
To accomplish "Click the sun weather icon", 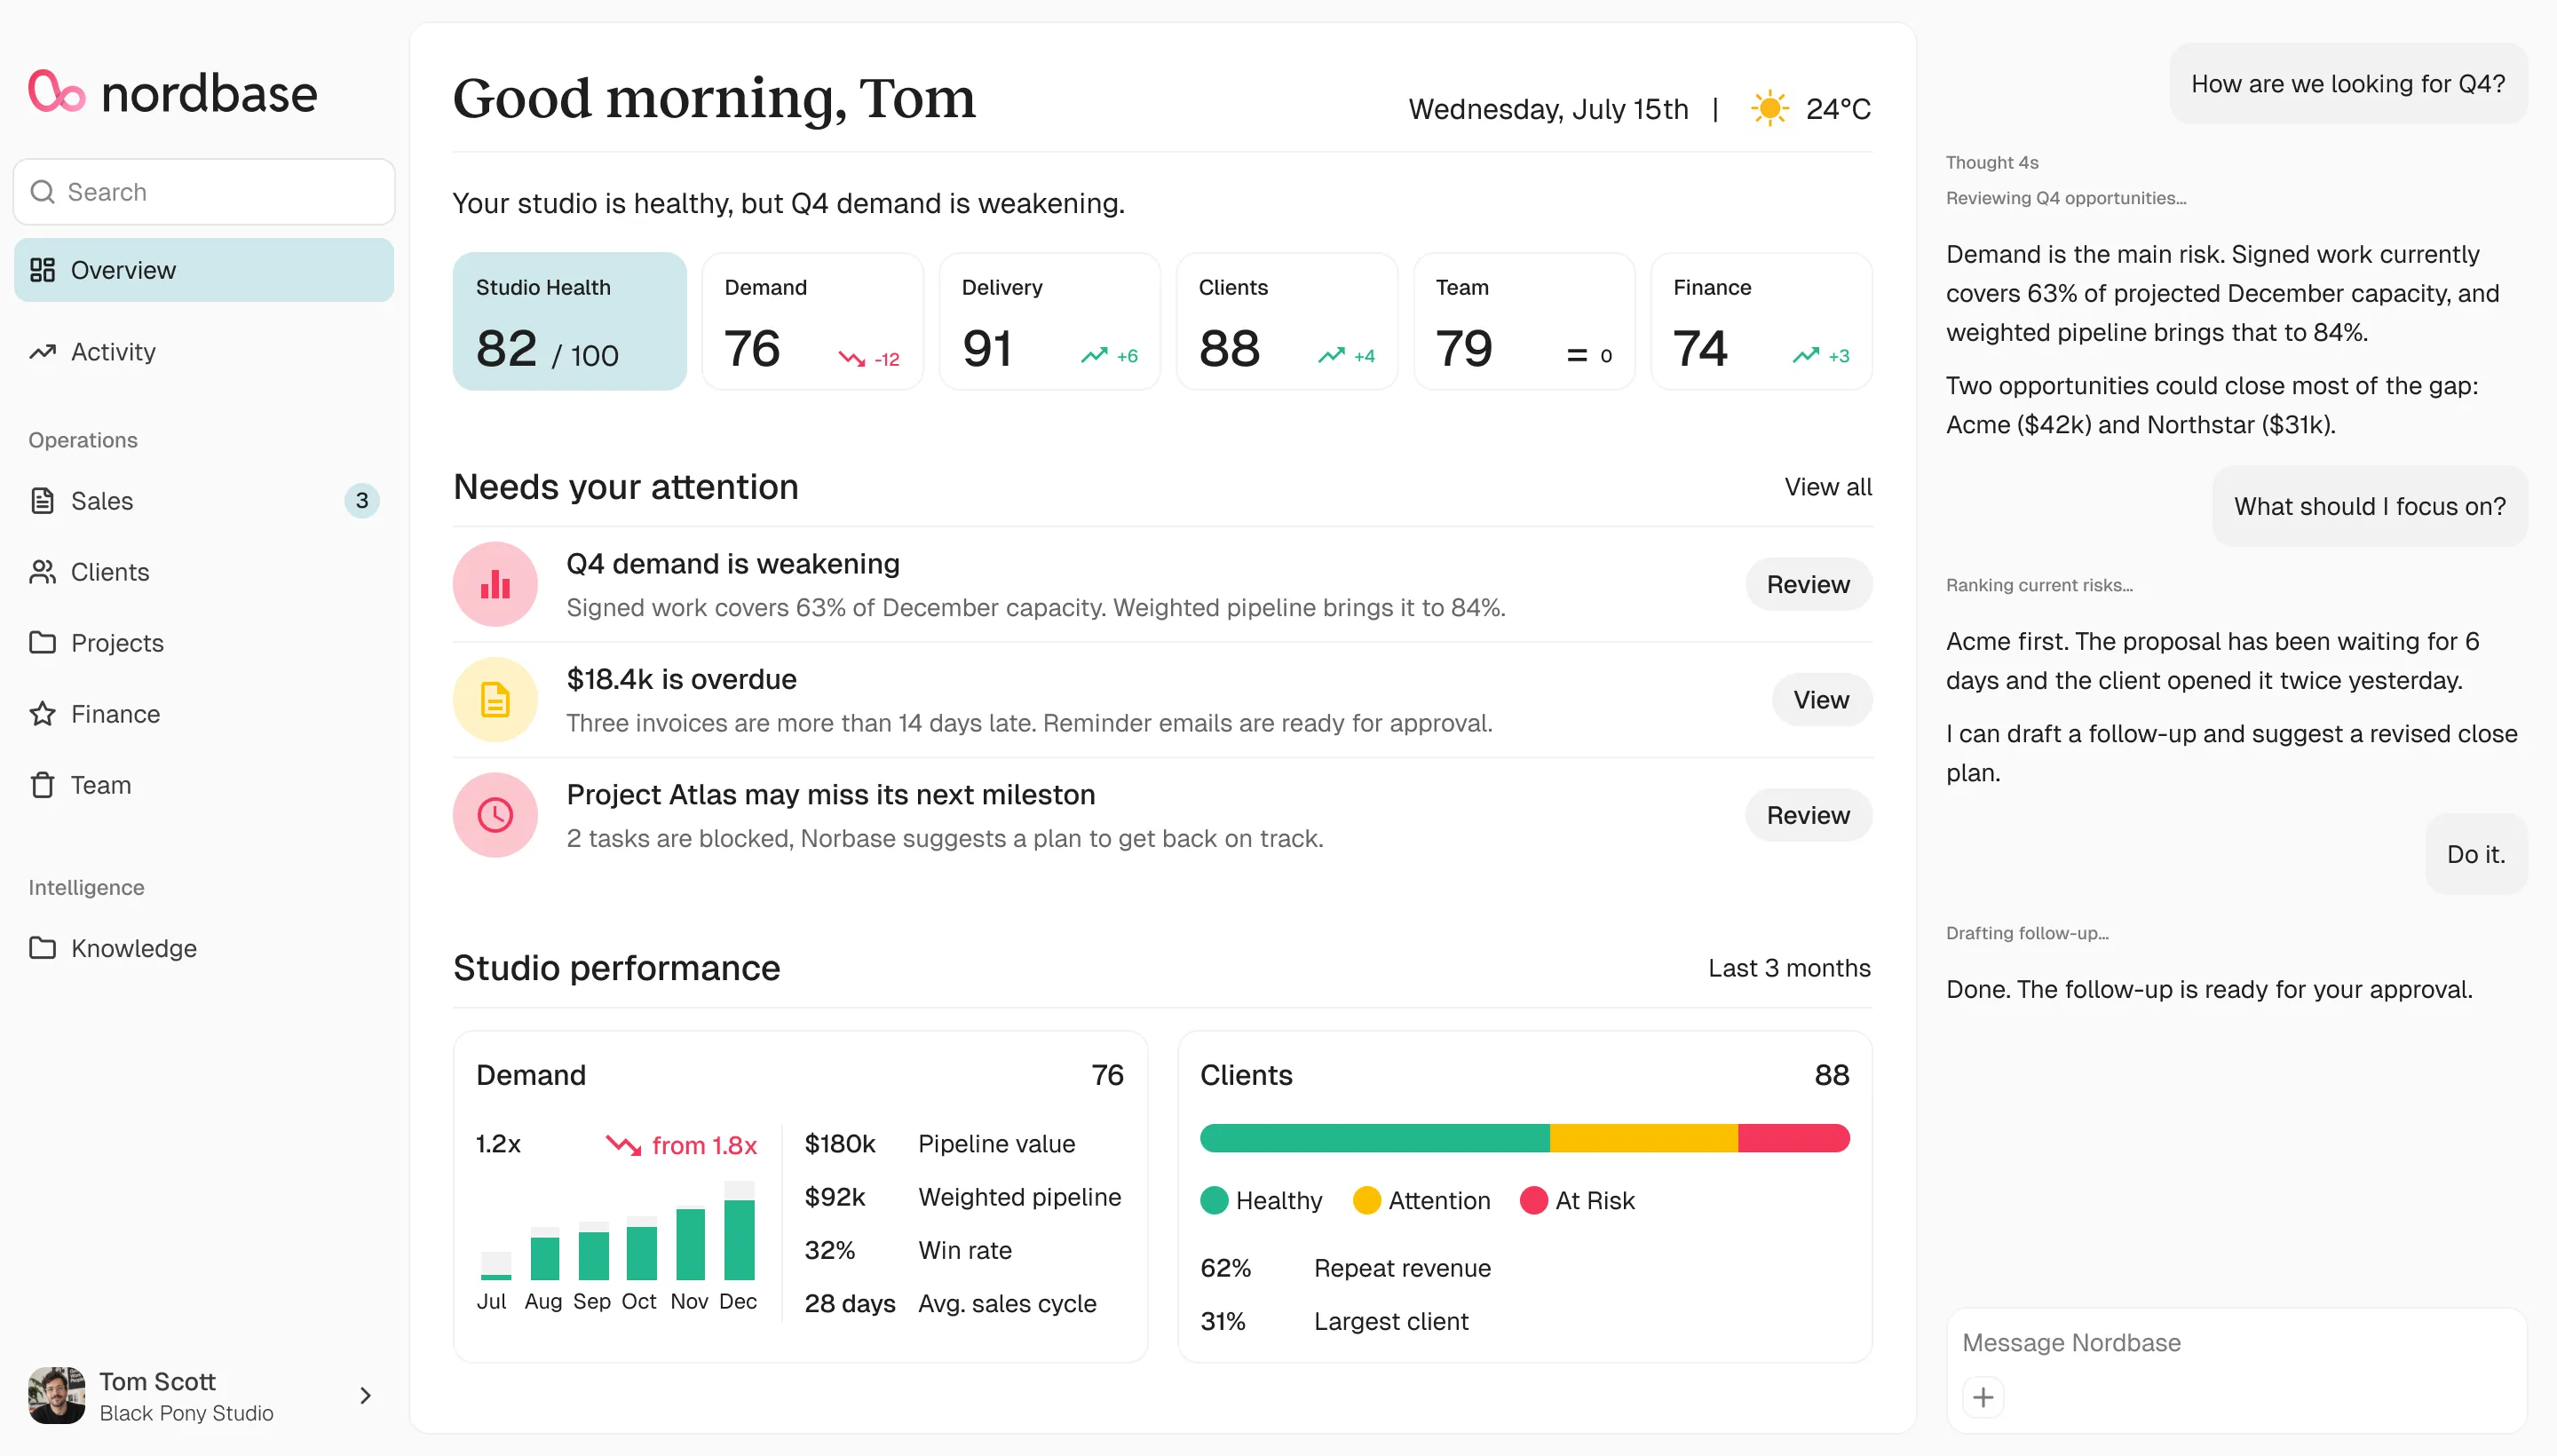I will click(1770, 108).
